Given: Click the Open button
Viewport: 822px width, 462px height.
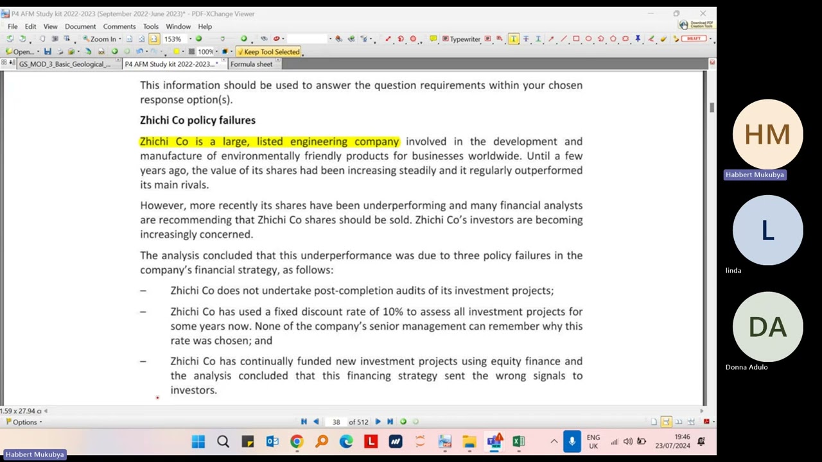Looking at the screenshot, I should point(20,52).
